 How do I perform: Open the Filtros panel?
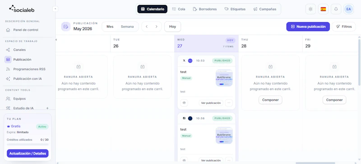coord(344,27)
